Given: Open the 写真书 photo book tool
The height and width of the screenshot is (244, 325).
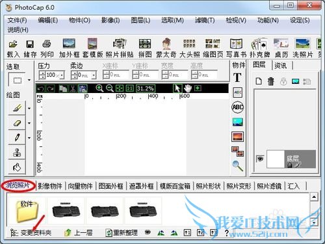Looking at the screenshot, I should point(236,48).
